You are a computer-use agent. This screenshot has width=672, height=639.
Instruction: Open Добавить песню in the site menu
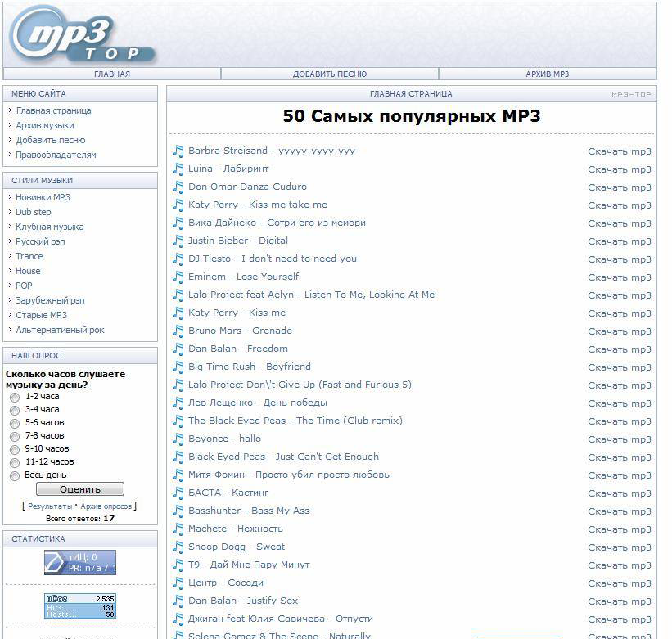pyautogui.click(x=51, y=140)
